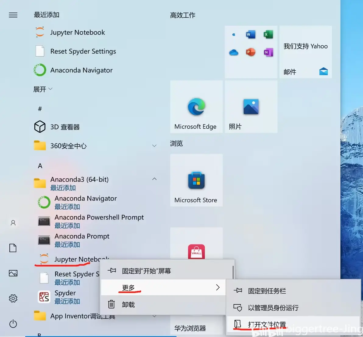Open OneNote from the Office tile group

[268, 52]
